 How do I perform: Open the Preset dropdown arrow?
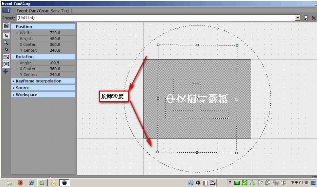click(x=298, y=18)
